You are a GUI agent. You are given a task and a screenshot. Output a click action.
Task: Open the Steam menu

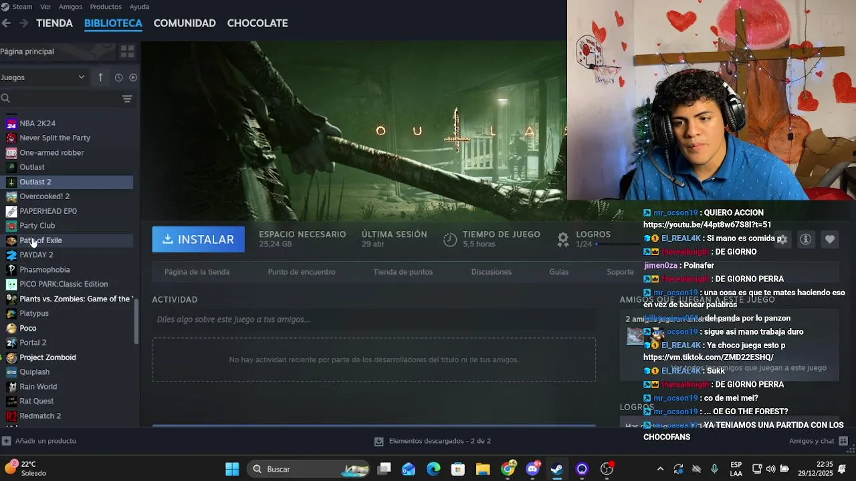(21, 7)
